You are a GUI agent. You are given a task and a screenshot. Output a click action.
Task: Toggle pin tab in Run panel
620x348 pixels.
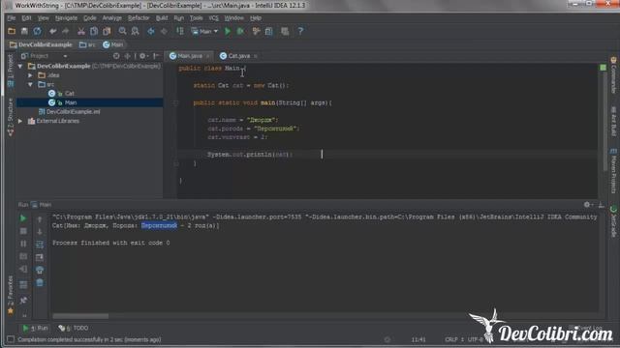tap(23, 301)
